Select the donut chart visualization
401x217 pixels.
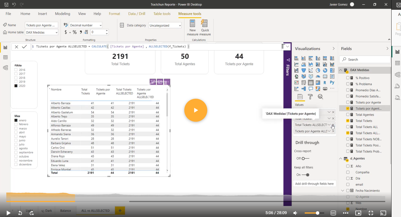tap(325, 70)
